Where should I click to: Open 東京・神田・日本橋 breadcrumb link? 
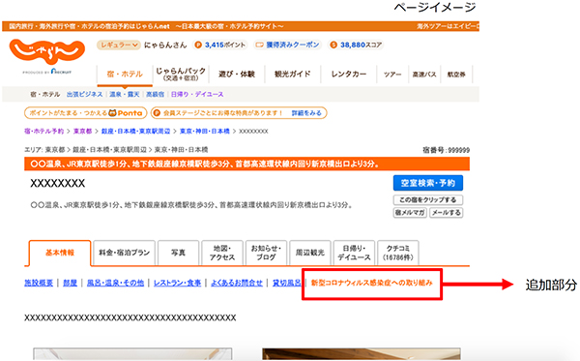pos(205,131)
